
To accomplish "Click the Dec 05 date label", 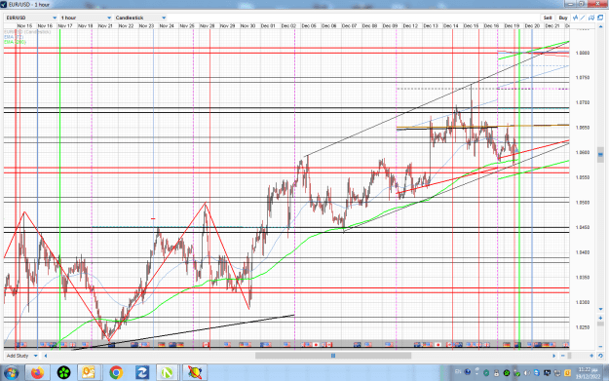I will (309, 25).
